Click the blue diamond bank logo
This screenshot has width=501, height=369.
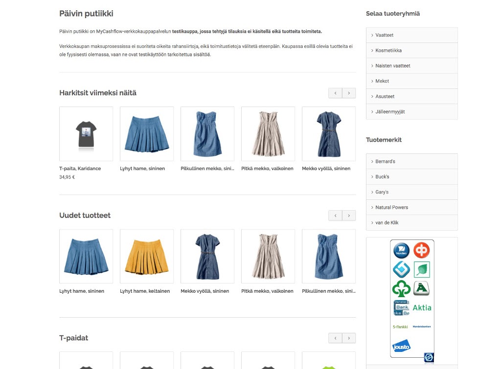pos(401,269)
